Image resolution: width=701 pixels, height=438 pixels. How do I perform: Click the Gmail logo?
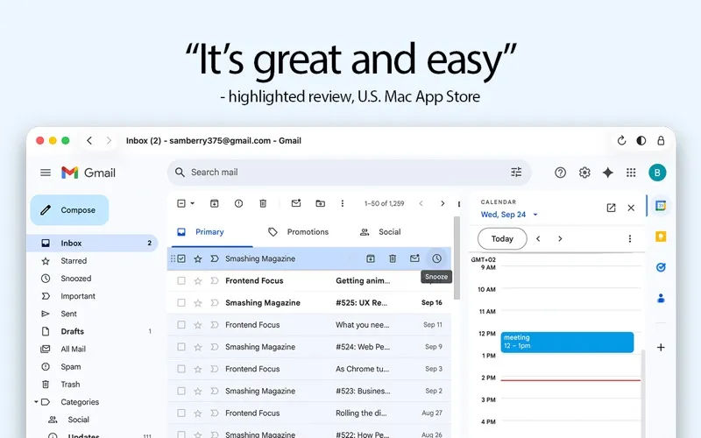point(89,173)
